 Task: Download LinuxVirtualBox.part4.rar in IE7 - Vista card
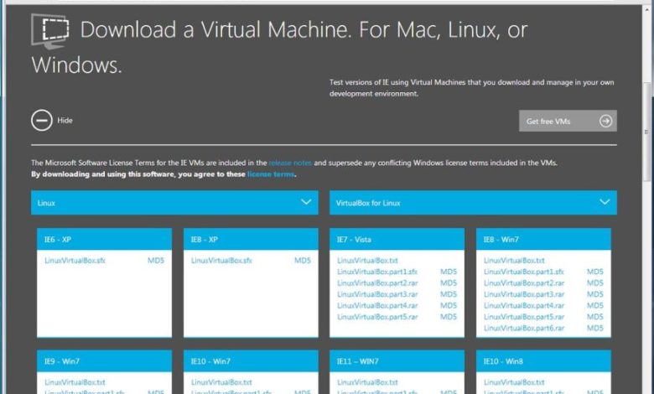pos(377,306)
